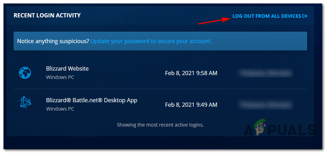Click the divider line between the login rows
This screenshot has height=153, width=326.
160,89
